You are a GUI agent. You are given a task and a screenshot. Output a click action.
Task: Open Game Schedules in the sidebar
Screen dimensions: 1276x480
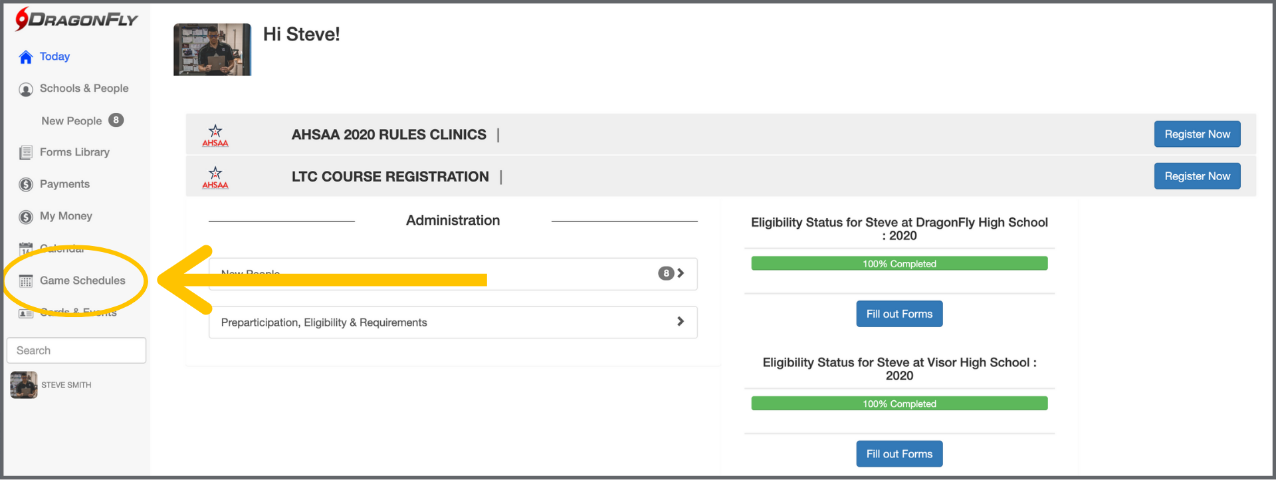[x=82, y=281]
